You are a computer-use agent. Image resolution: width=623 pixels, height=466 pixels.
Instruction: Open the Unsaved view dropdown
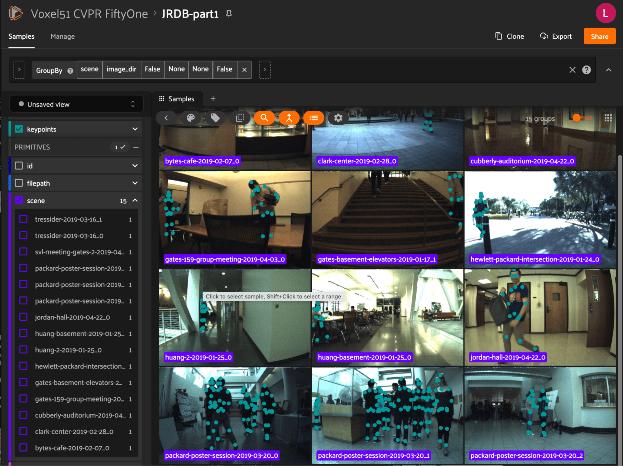(x=76, y=104)
